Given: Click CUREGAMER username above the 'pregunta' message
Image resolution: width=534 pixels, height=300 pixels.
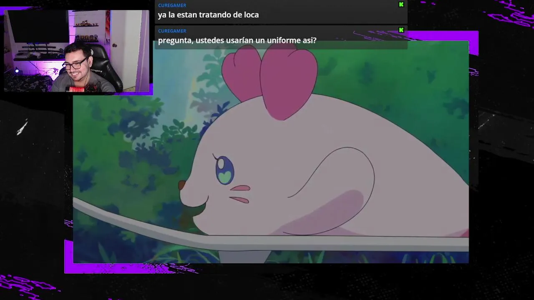Looking at the screenshot, I should [172, 31].
